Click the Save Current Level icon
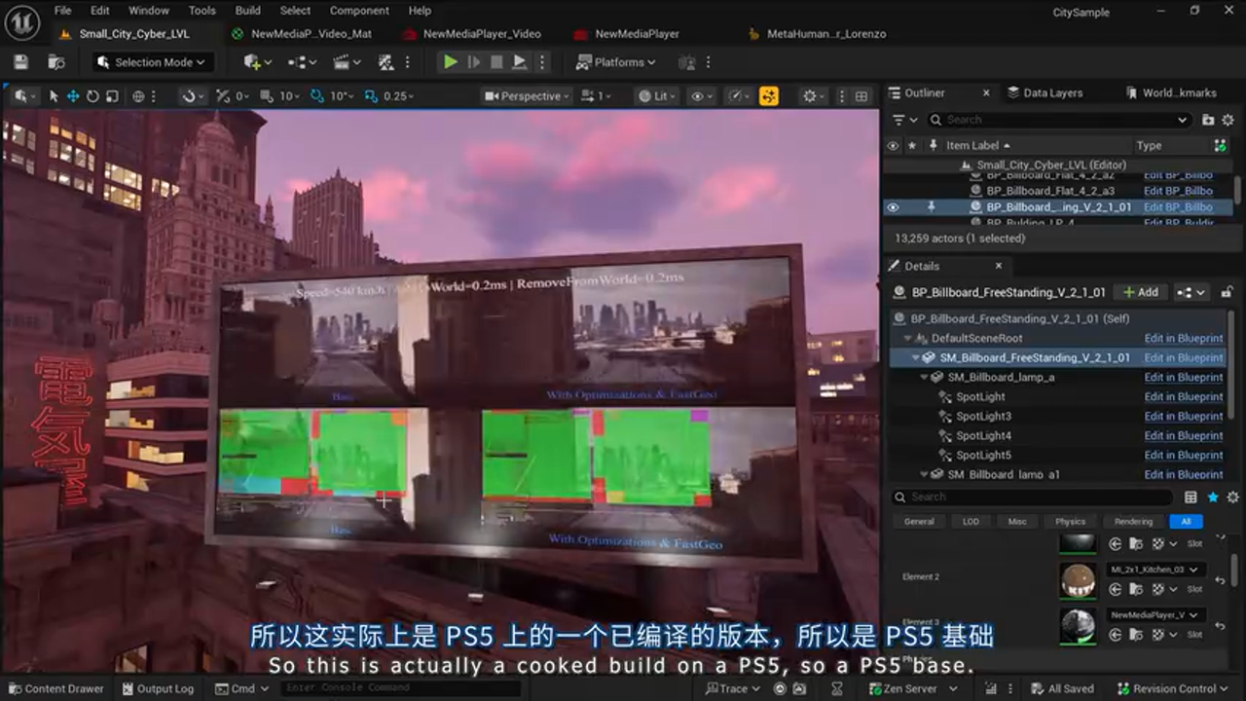Viewport: 1246px width, 701px height. point(19,60)
